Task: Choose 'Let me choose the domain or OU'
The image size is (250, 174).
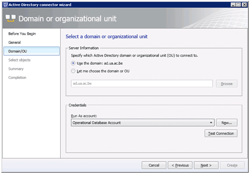Action: tap(73, 71)
